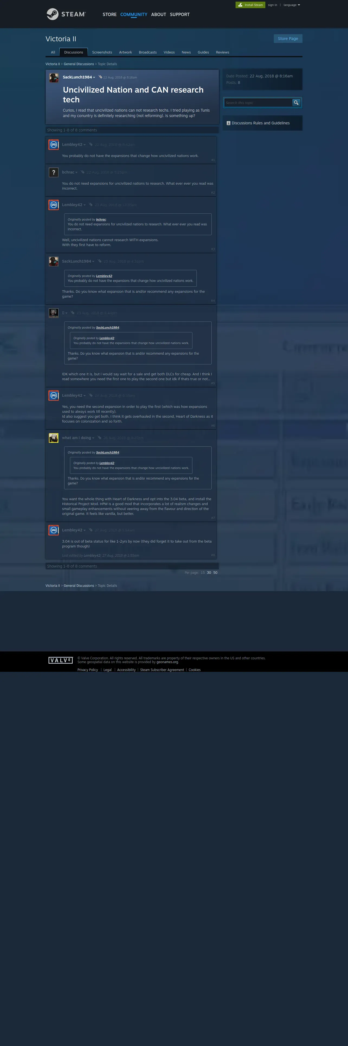This screenshot has width=348, height=1046.
Task: Set comments per page to 50
Action: click(x=215, y=572)
